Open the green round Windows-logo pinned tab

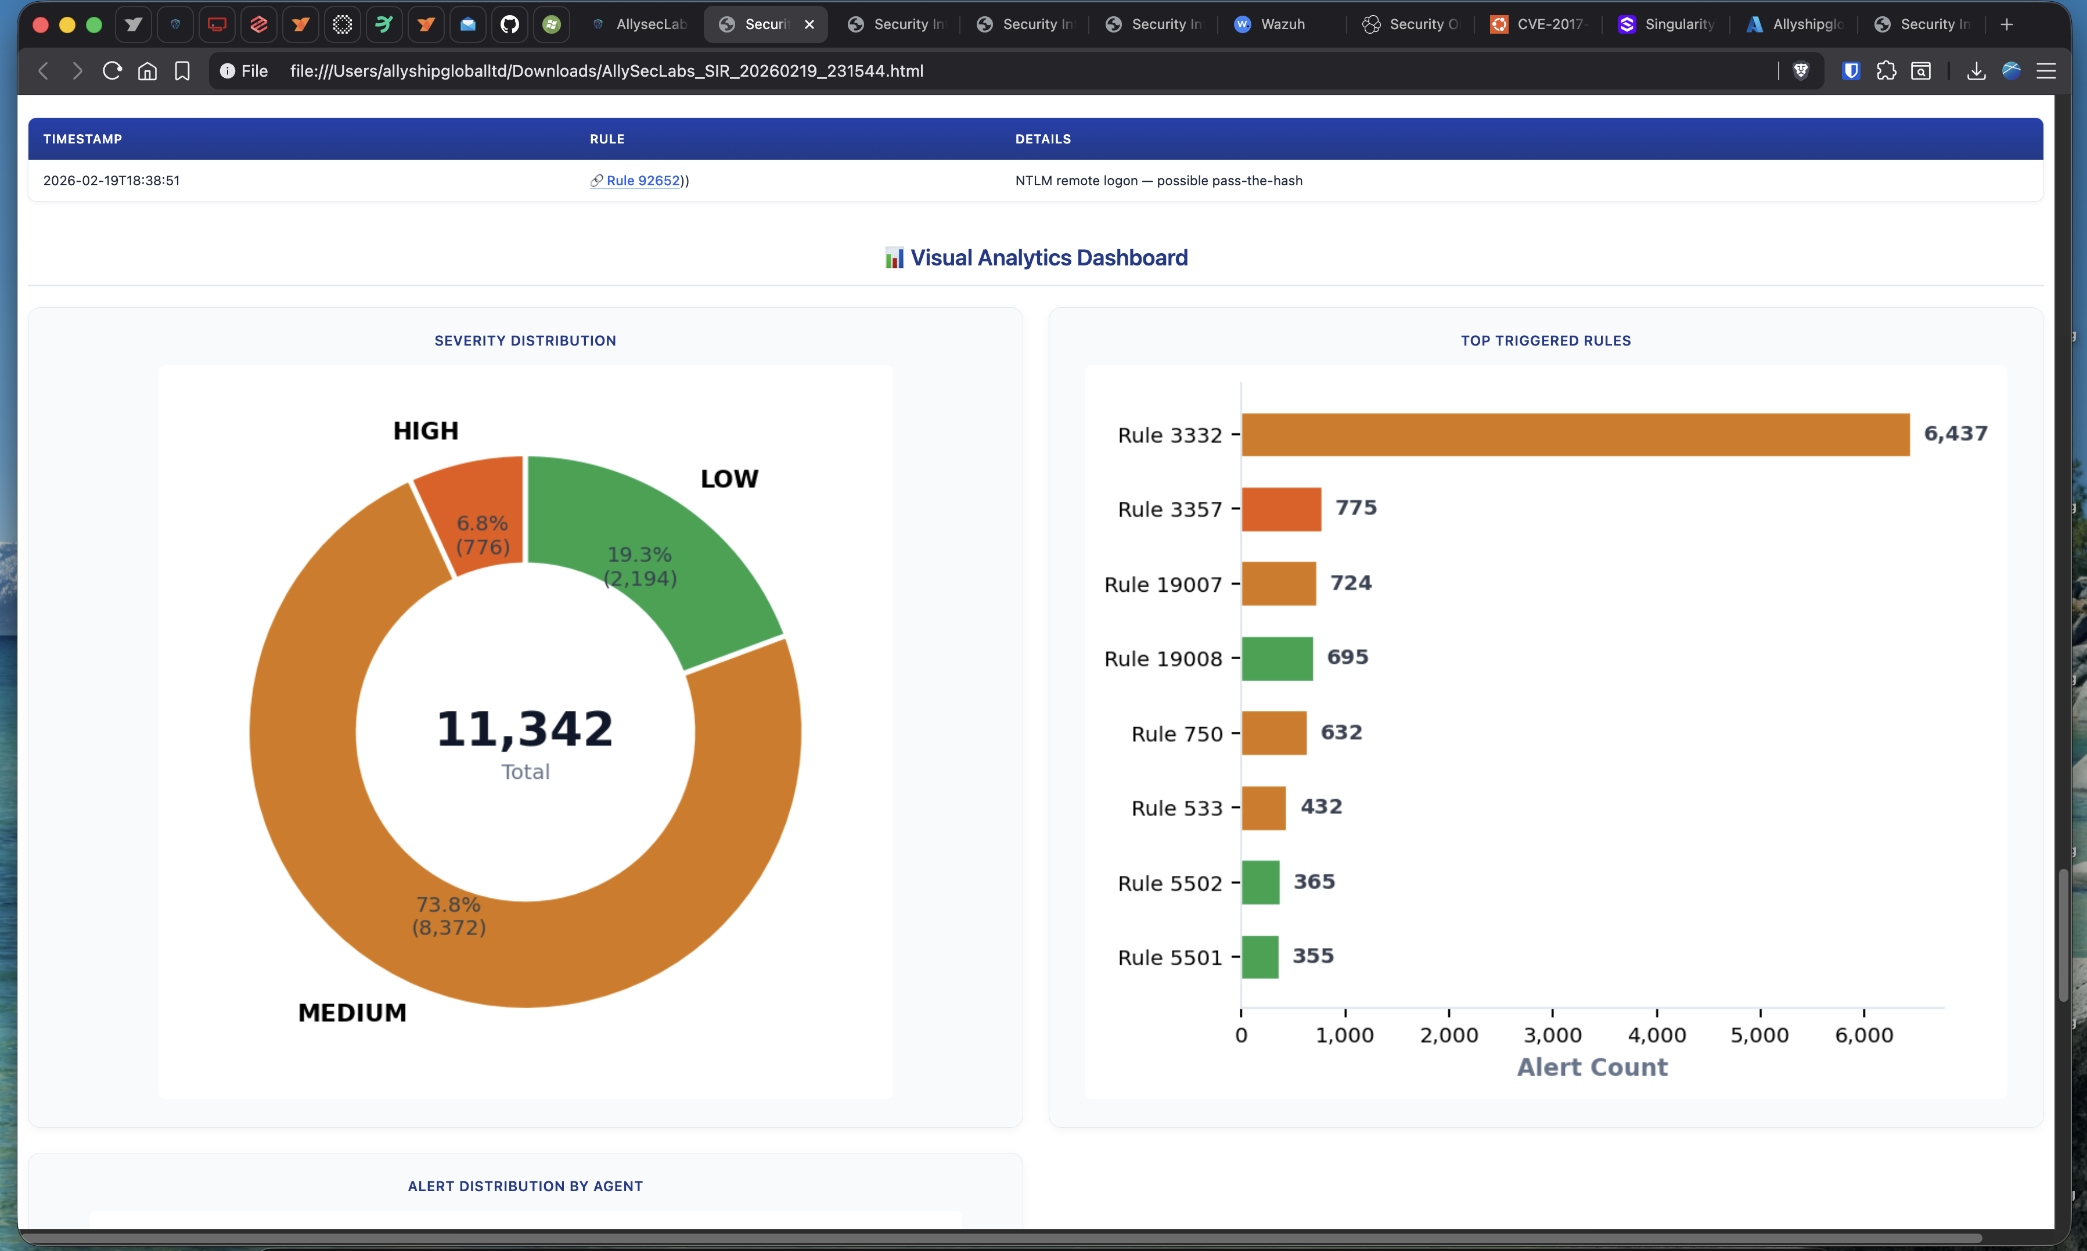tap(551, 24)
